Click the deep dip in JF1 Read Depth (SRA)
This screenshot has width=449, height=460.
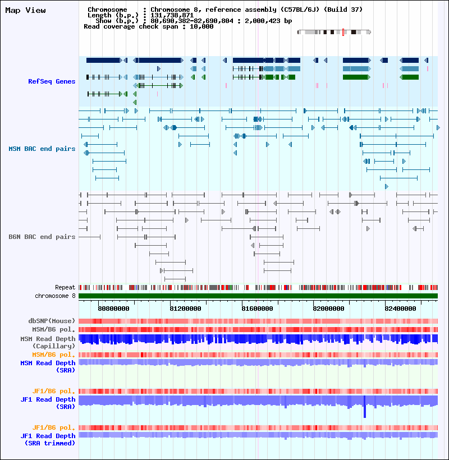tap(365, 407)
